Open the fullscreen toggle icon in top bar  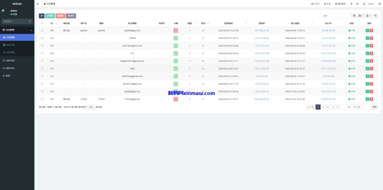tap(357, 4)
